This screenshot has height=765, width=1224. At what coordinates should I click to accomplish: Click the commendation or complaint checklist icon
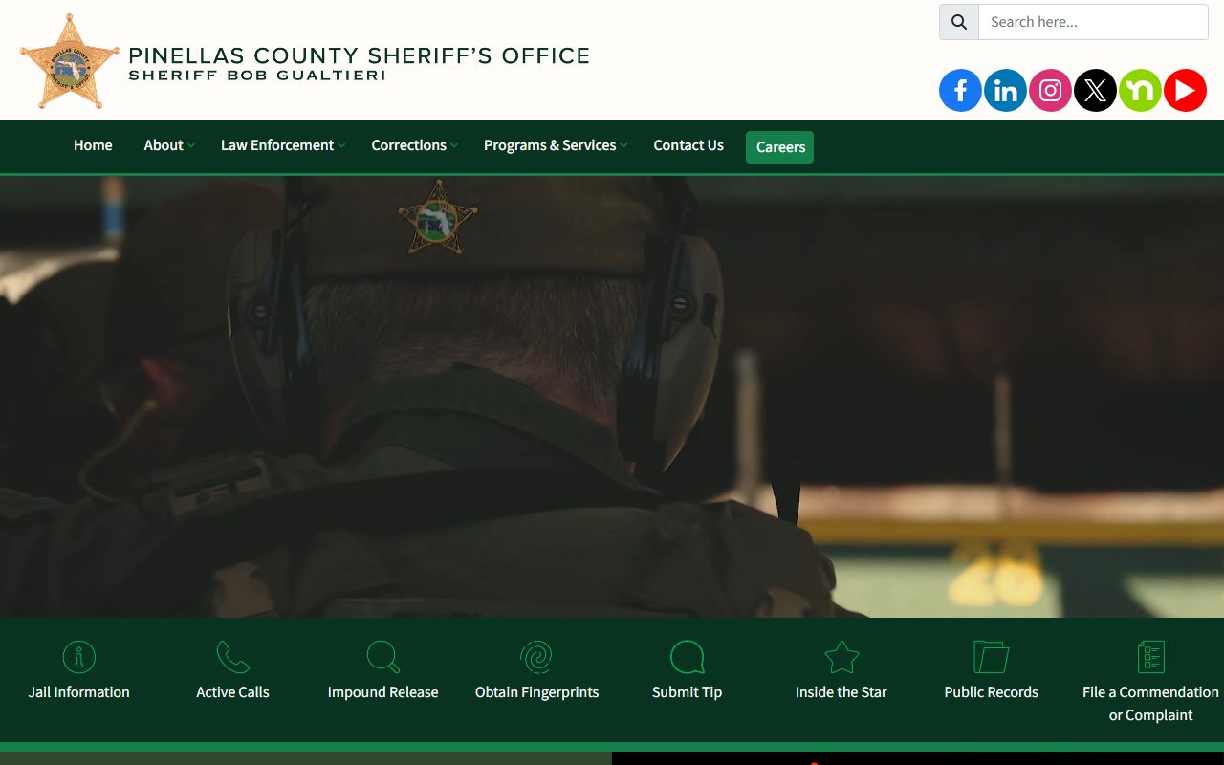1150,657
